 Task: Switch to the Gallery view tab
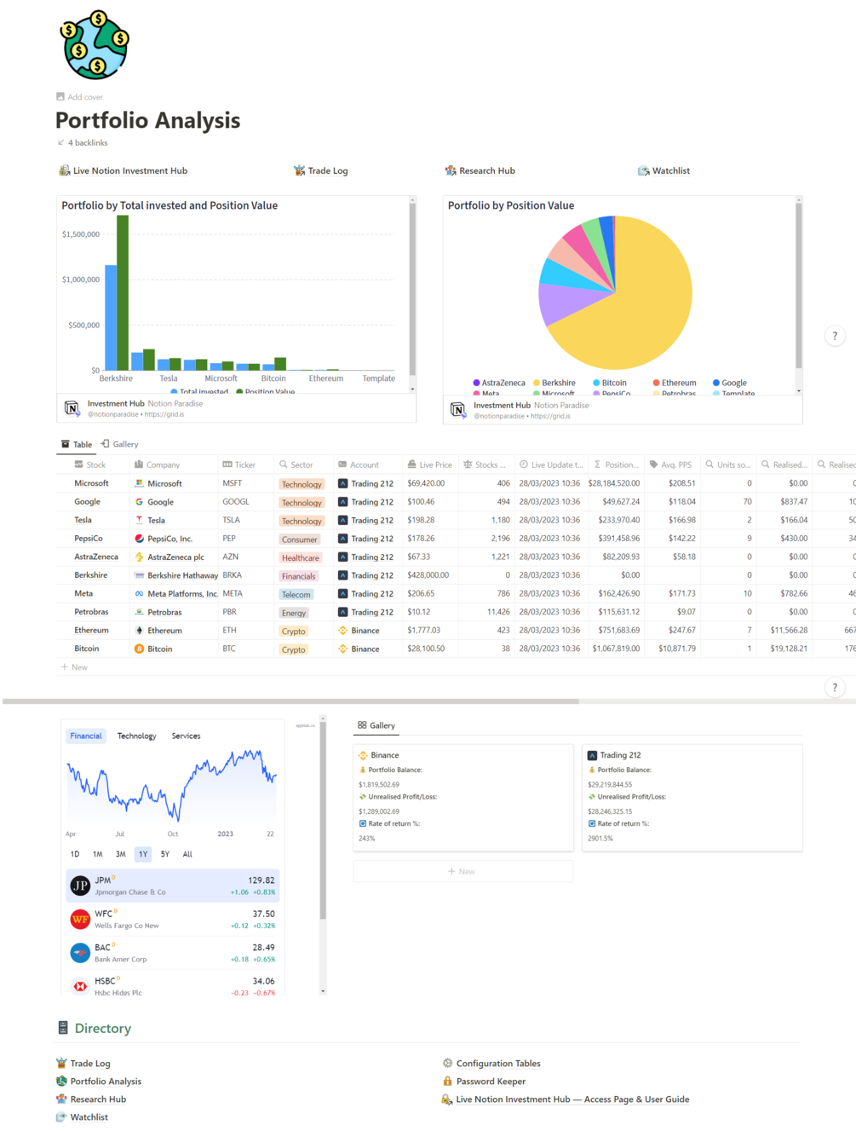pos(119,444)
